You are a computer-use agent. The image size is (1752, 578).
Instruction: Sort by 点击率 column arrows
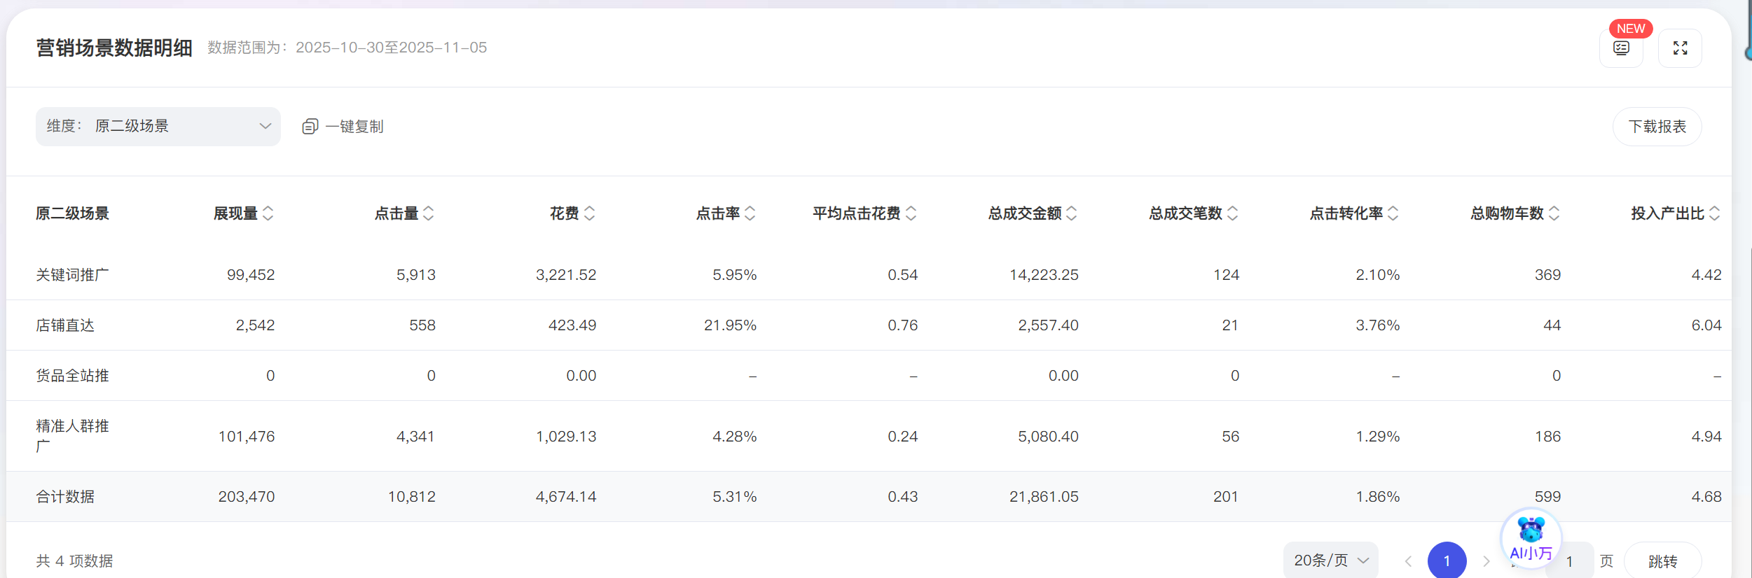pos(750,213)
